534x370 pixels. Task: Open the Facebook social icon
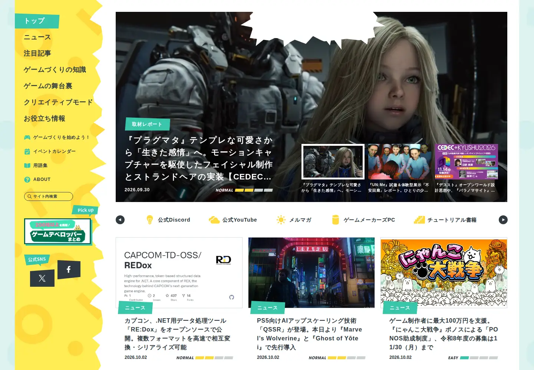[69, 269]
